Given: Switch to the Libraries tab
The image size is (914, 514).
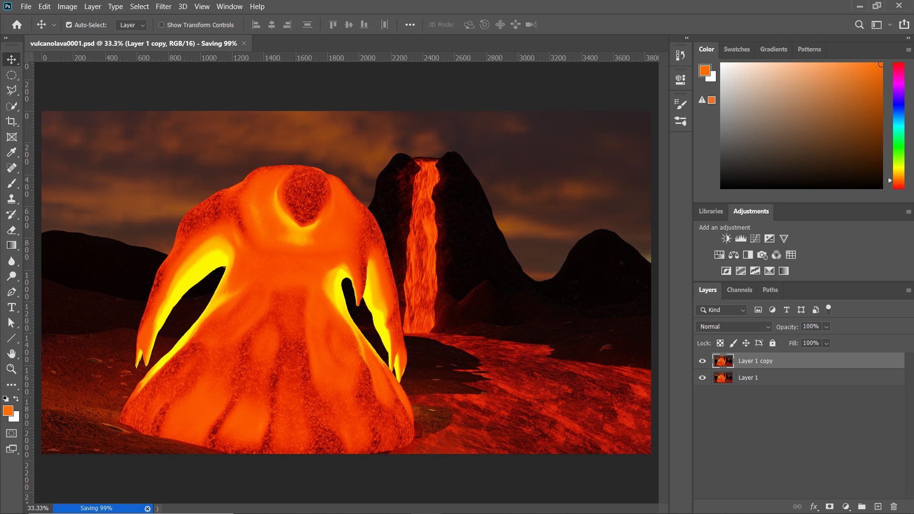Looking at the screenshot, I should click(x=711, y=211).
